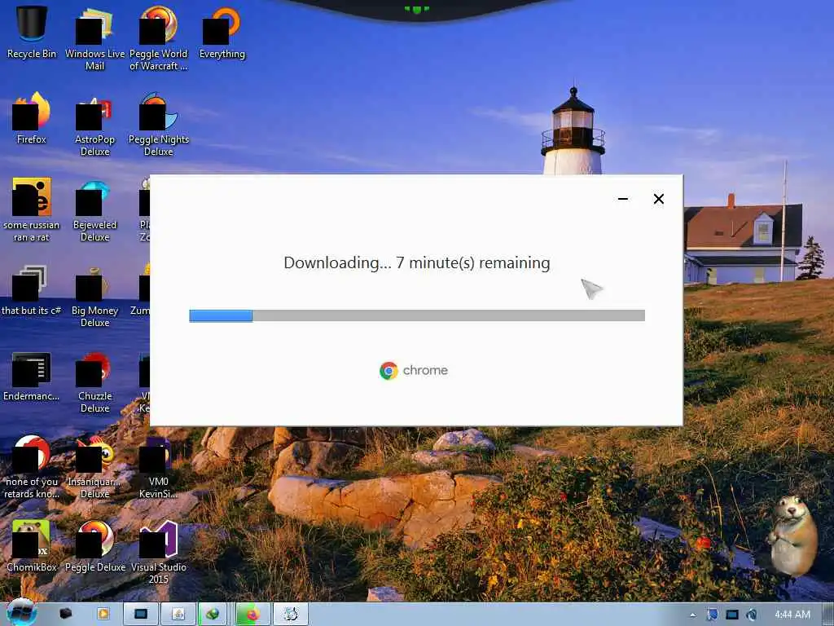Open the 4:44 AM clock
834x626 pixels.
[x=792, y=615]
